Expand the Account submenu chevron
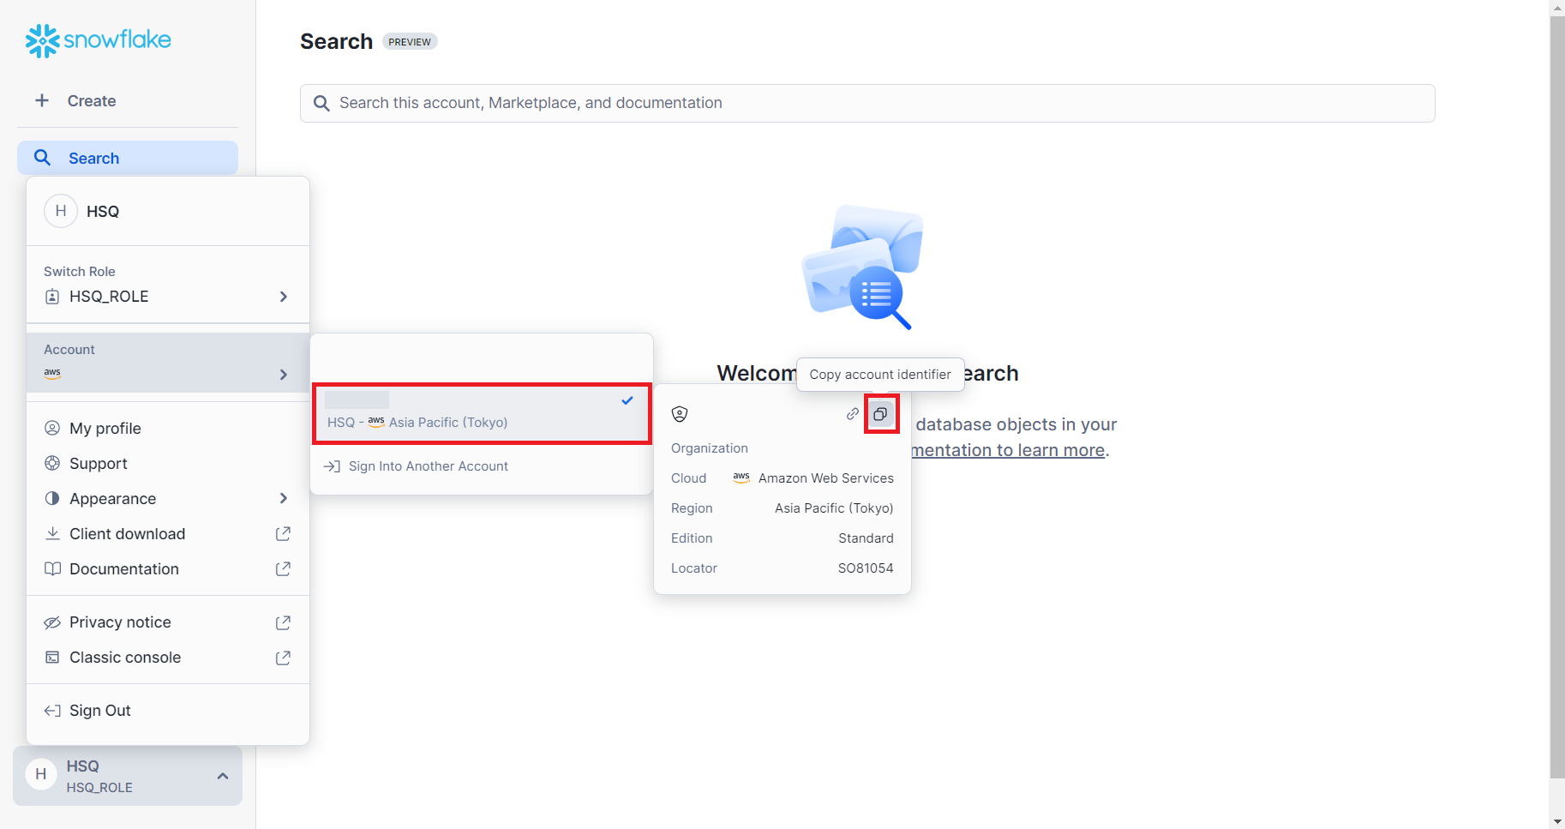The image size is (1565, 829). point(283,375)
